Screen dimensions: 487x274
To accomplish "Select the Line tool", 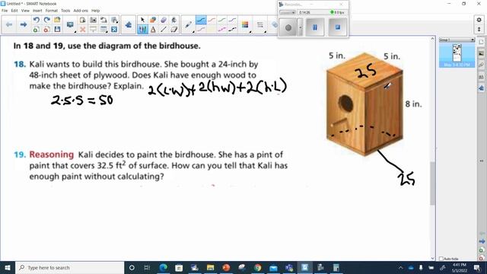I will [x=164, y=30].
